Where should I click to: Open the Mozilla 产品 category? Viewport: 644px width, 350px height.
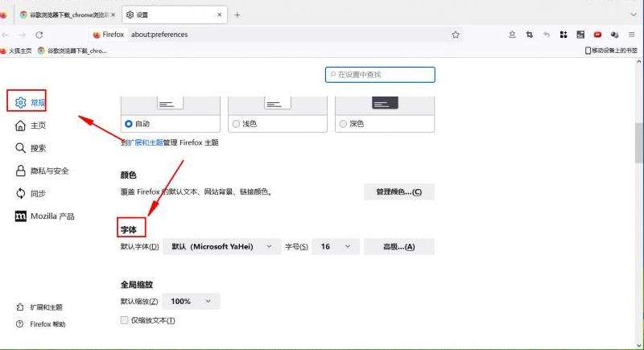click(44, 216)
